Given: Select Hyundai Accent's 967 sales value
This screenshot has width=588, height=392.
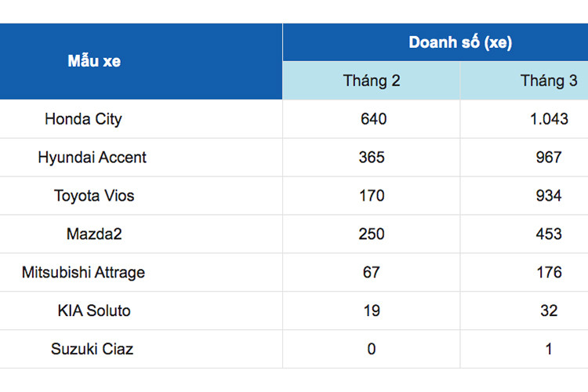Looking at the screenshot, I should (549, 158).
